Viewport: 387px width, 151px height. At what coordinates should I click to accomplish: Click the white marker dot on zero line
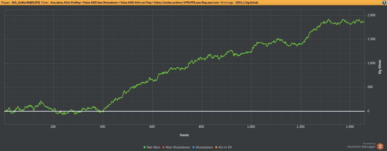(61, 112)
